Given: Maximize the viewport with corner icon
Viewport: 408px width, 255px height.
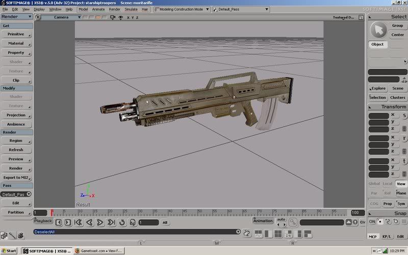Looking at the screenshot, I should click(x=361, y=17).
